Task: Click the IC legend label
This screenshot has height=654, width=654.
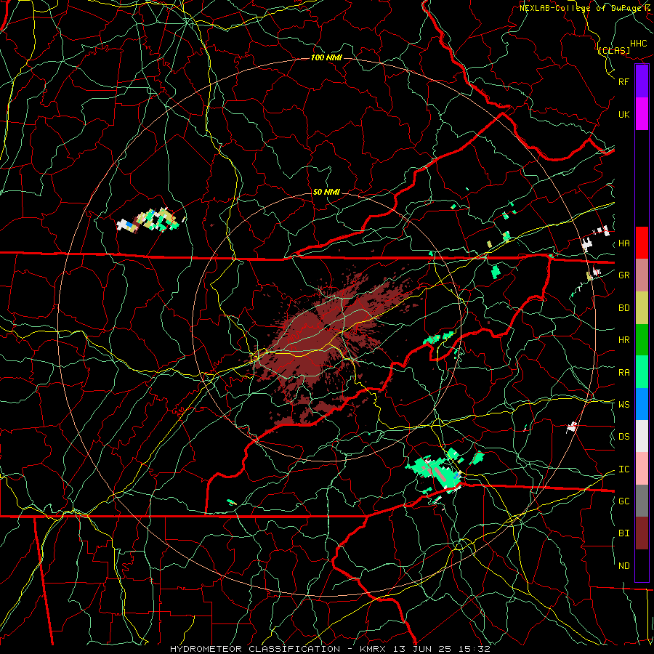Action: click(x=623, y=469)
